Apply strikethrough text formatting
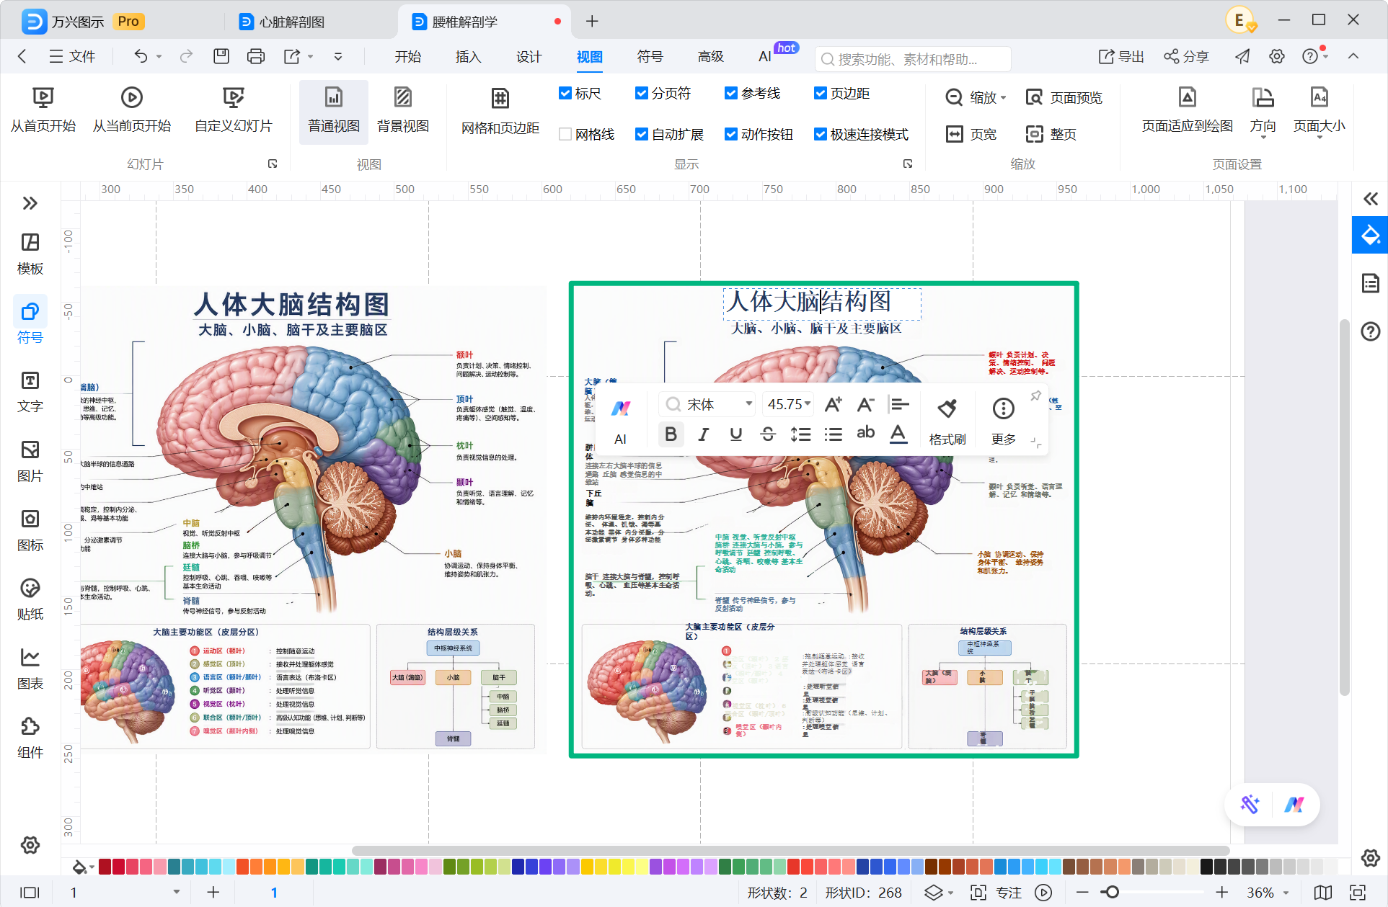The width and height of the screenshot is (1388, 907). [768, 434]
